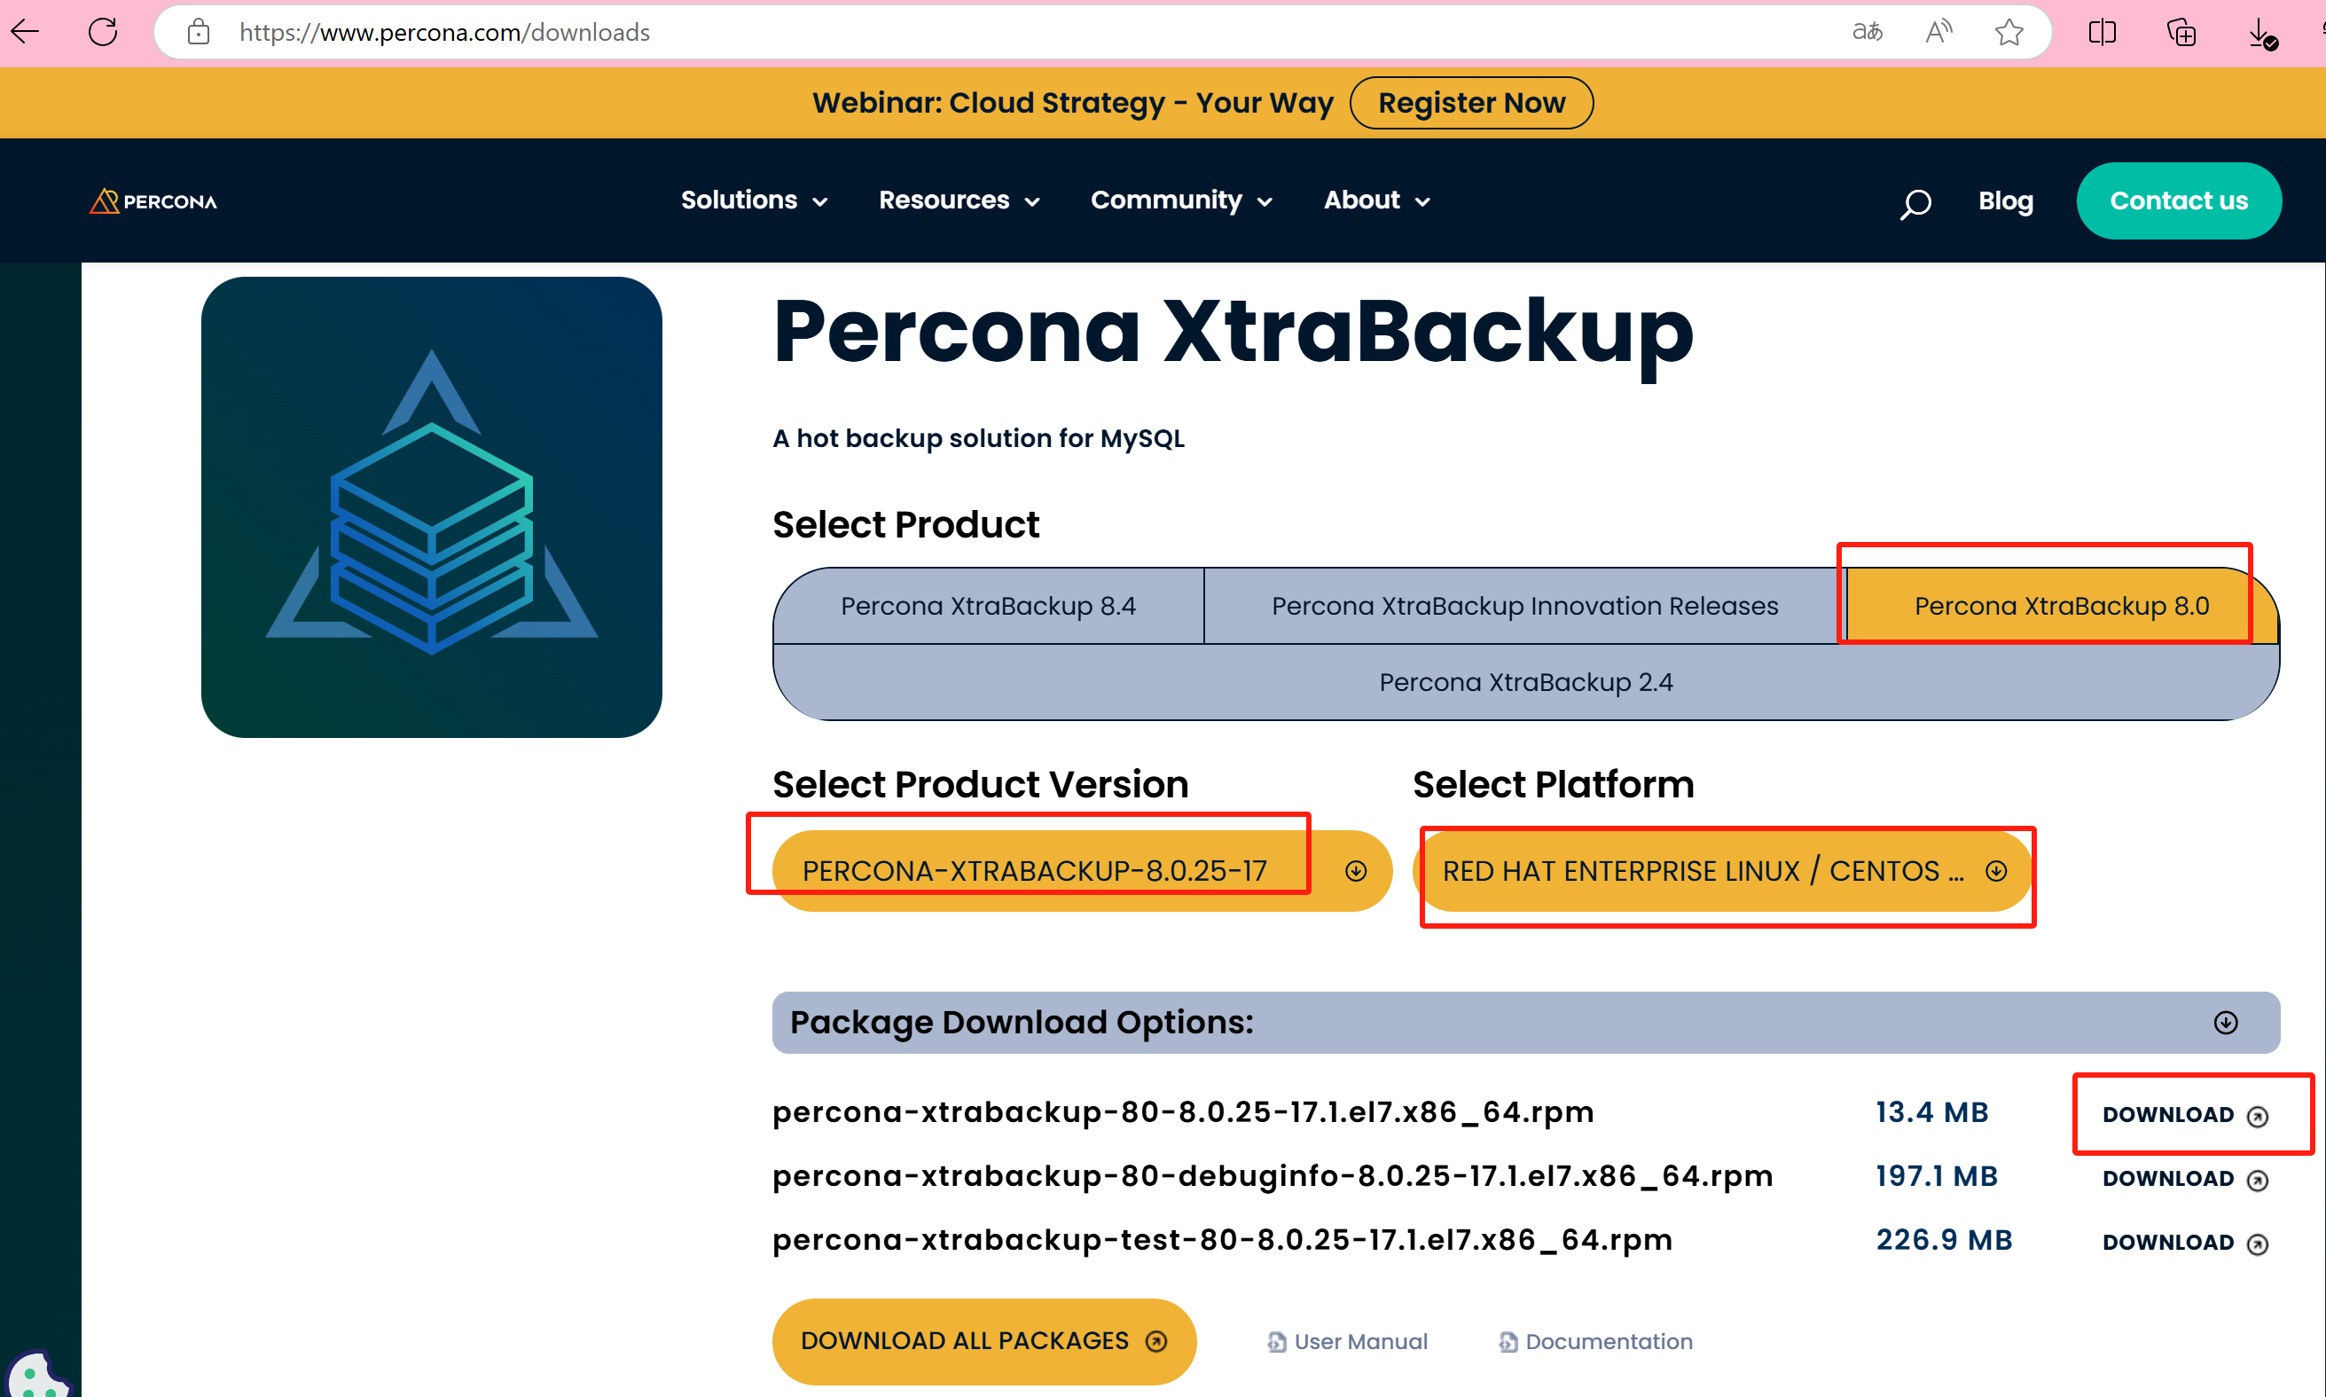The height and width of the screenshot is (1397, 2326).
Task: Open the split screen icon
Action: pos(2101,32)
